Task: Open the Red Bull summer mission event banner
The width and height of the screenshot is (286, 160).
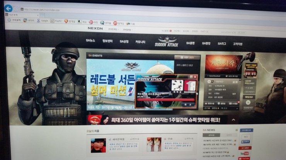Action: click(112, 85)
